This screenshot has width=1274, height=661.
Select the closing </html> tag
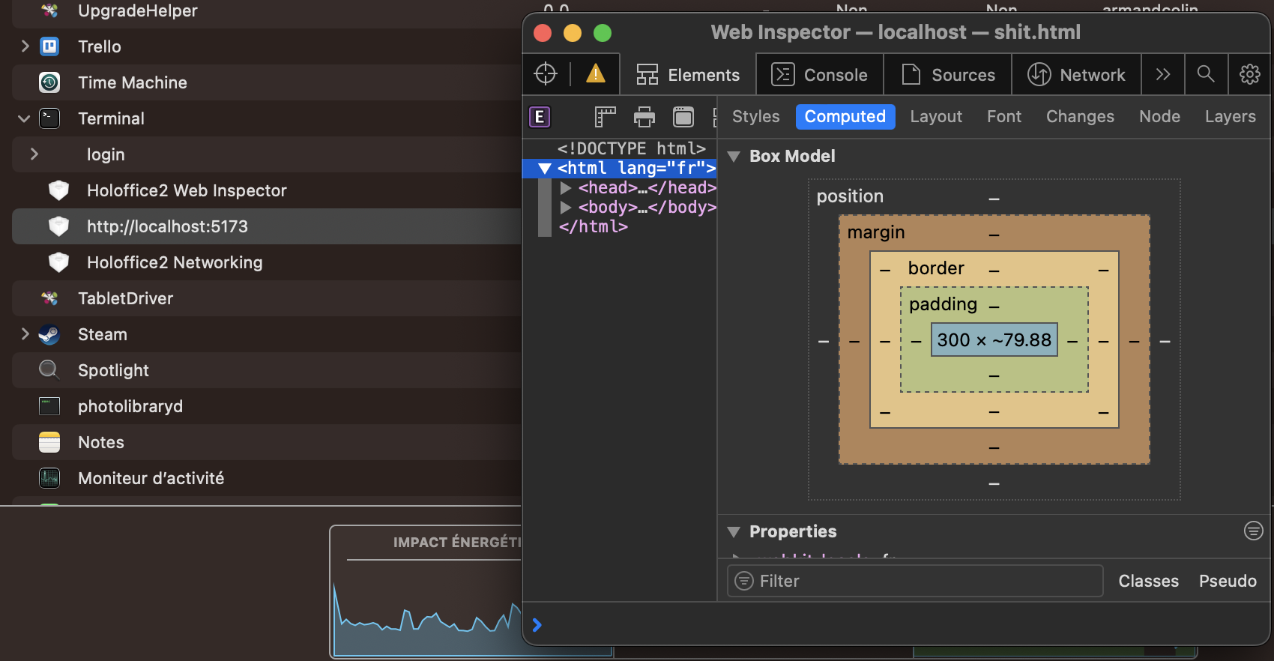click(x=593, y=226)
